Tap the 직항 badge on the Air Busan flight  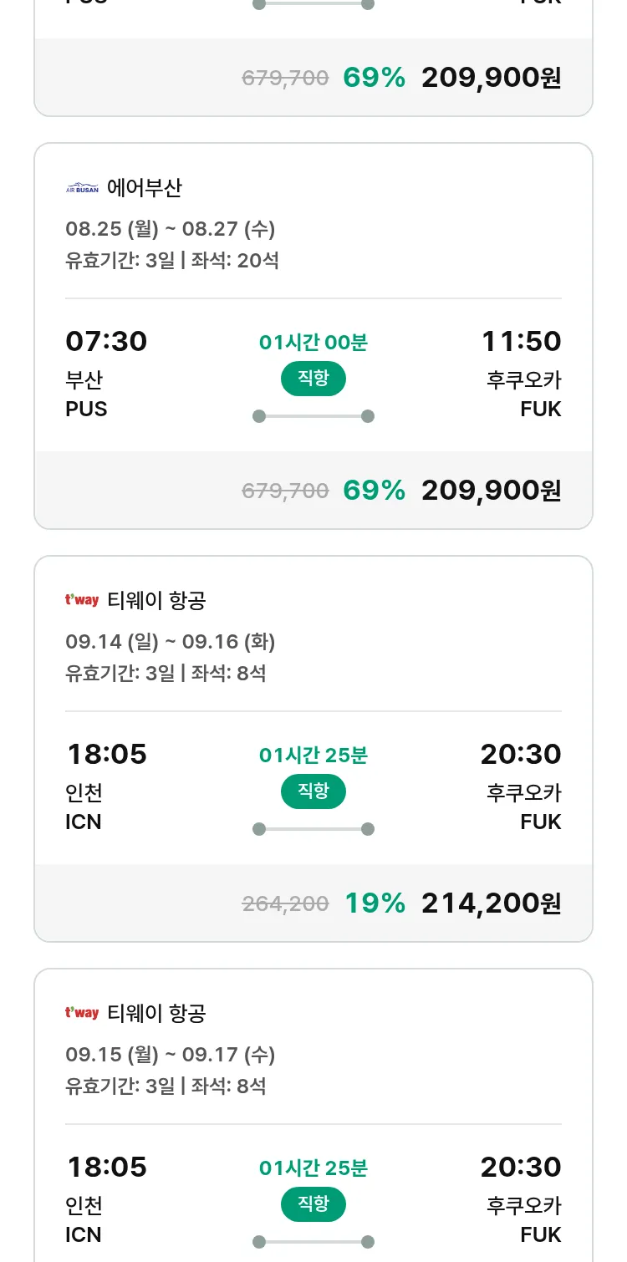tap(313, 379)
